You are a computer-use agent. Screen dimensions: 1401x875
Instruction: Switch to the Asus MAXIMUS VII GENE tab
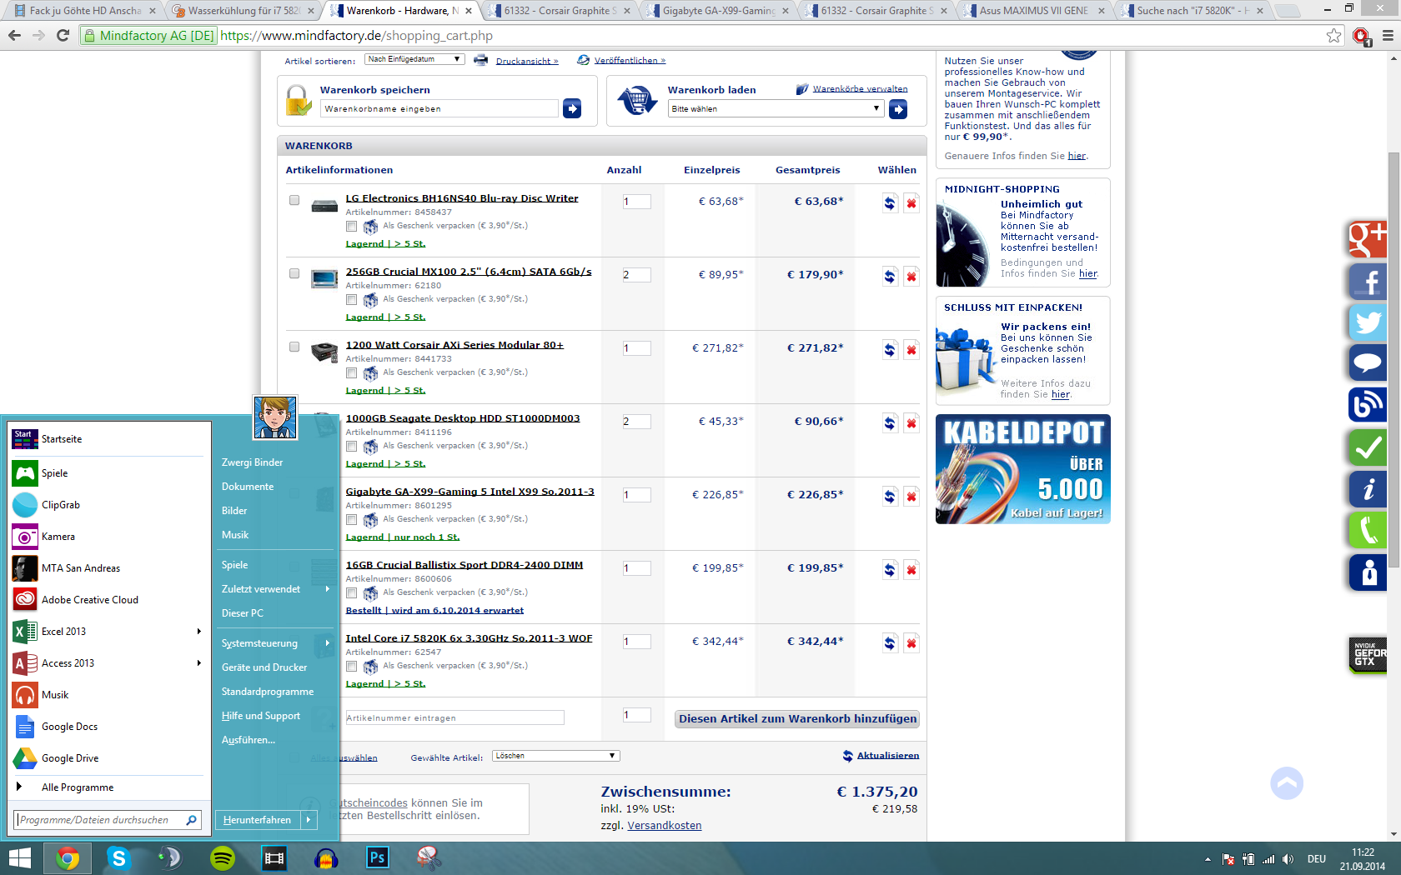1033,11
